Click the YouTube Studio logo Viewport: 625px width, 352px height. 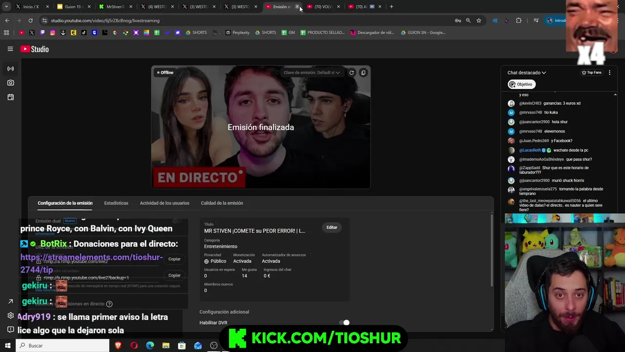[x=34, y=49]
